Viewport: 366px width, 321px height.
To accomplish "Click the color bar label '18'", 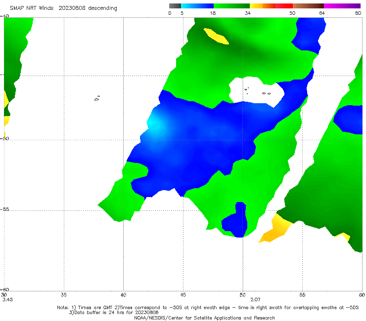I will 213,13.
